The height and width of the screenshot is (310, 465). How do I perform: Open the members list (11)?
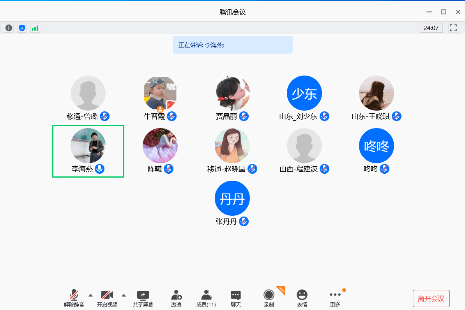pos(206,299)
